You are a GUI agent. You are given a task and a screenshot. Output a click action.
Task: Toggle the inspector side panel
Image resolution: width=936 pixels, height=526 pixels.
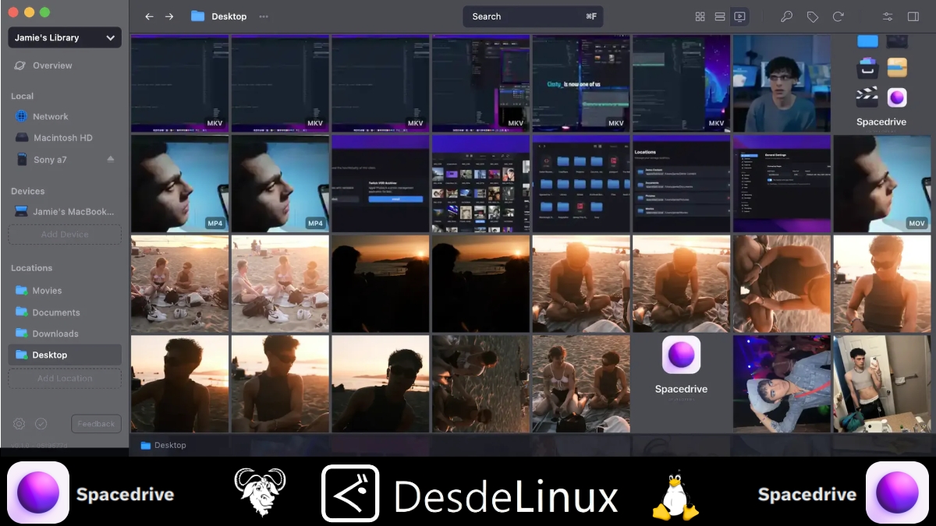913,16
